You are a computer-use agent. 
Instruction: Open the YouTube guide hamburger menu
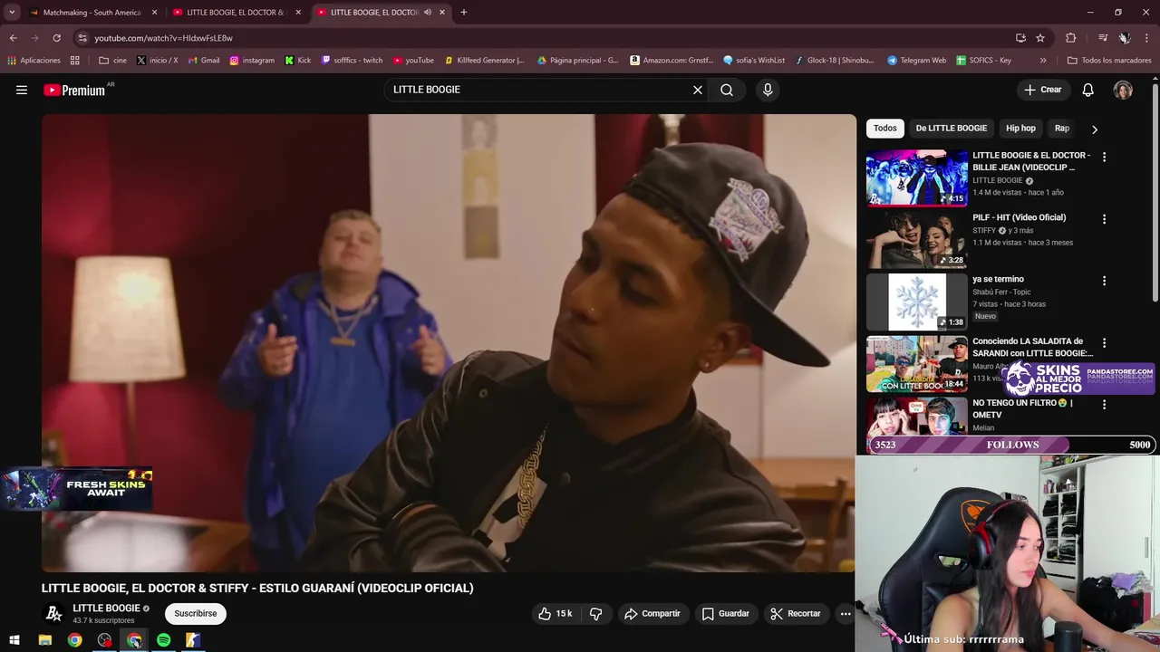click(x=22, y=90)
